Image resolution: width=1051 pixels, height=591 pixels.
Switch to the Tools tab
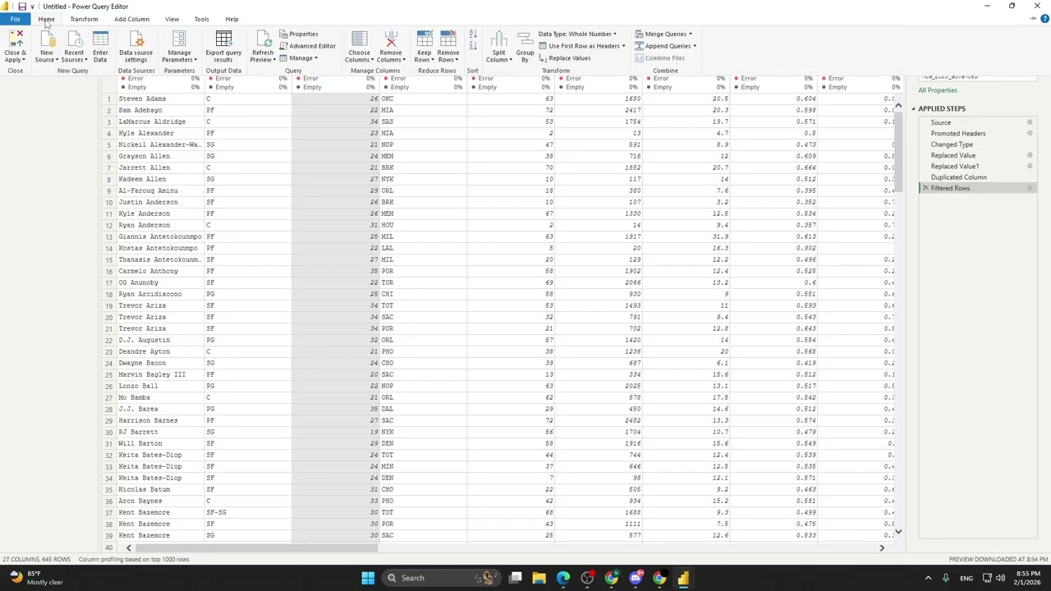click(x=201, y=19)
